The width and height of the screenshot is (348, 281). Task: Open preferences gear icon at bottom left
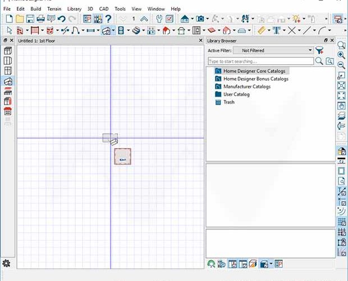click(6, 264)
